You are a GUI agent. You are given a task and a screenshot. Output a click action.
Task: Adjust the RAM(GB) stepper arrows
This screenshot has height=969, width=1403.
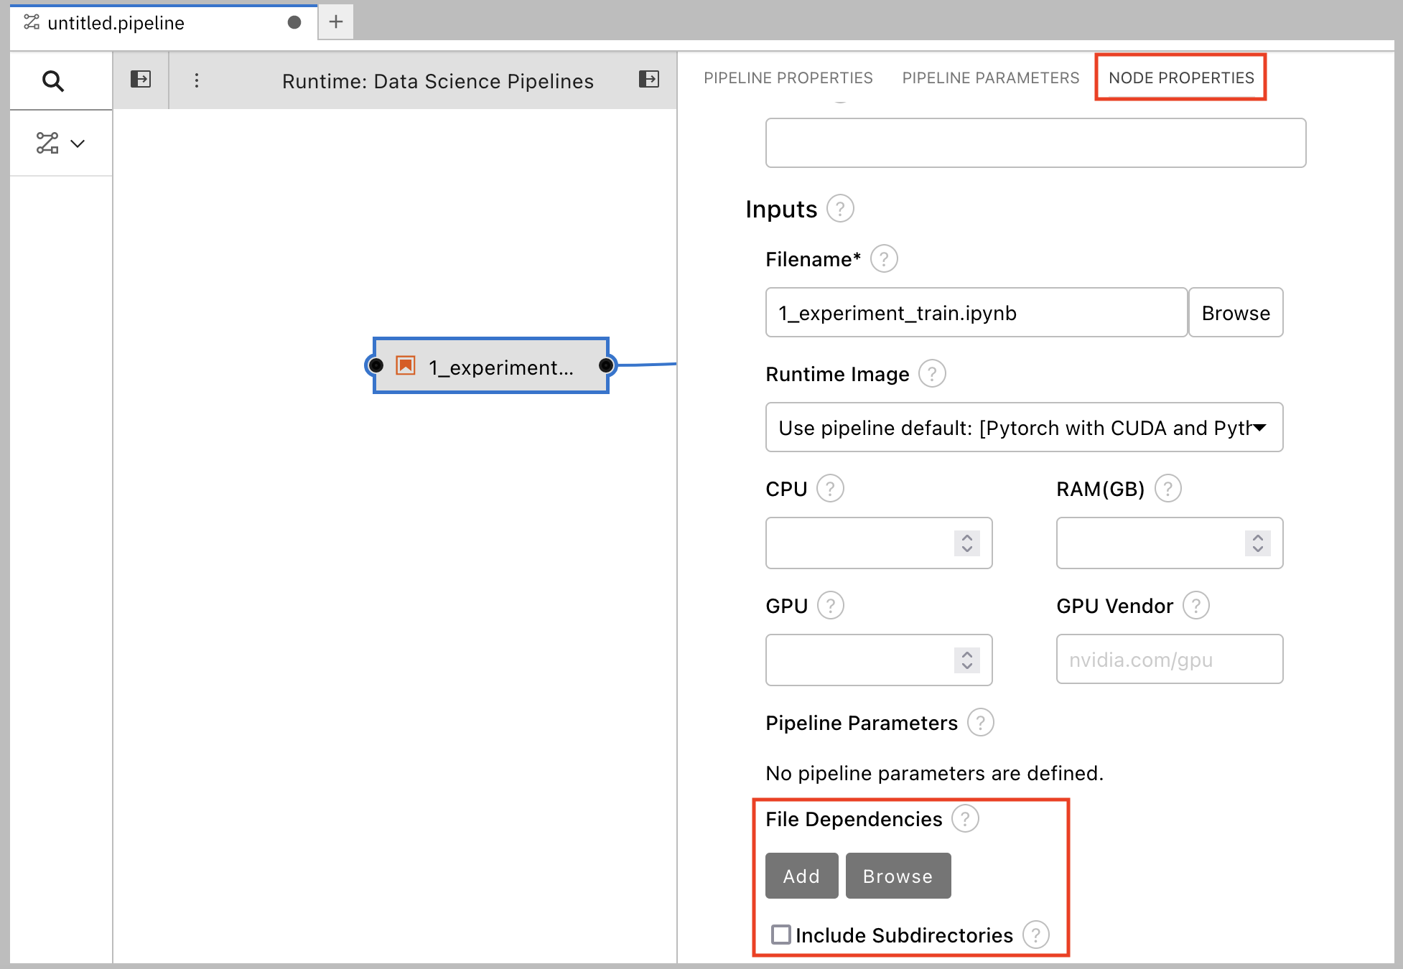pyautogui.click(x=1258, y=543)
